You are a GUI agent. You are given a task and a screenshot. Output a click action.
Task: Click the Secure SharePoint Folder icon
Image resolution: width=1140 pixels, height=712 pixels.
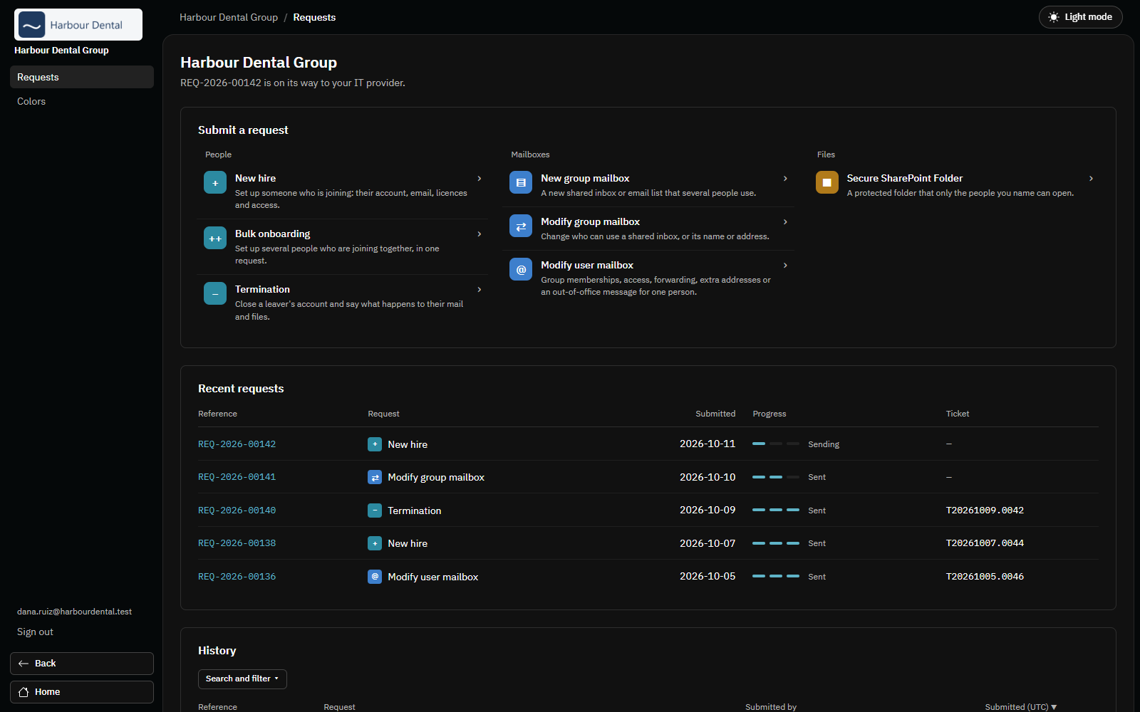click(x=827, y=182)
